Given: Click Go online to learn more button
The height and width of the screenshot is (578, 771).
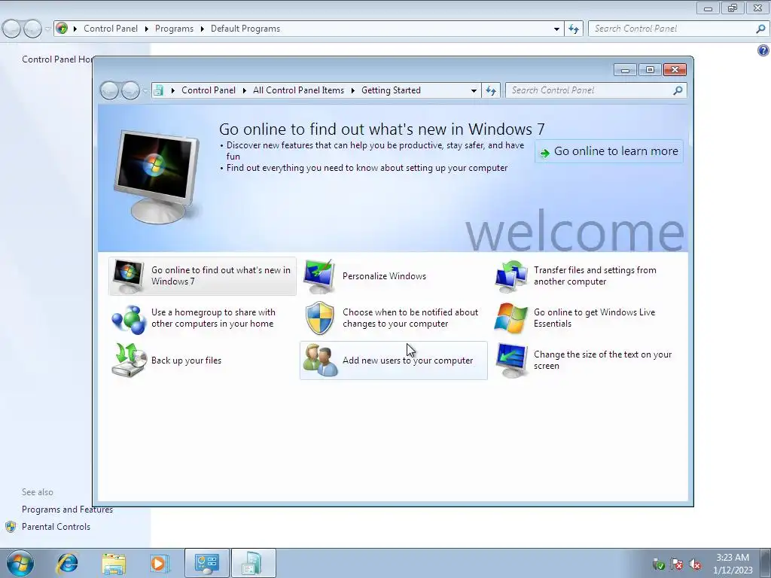Looking at the screenshot, I should pyautogui.click(x=608, y=151).
